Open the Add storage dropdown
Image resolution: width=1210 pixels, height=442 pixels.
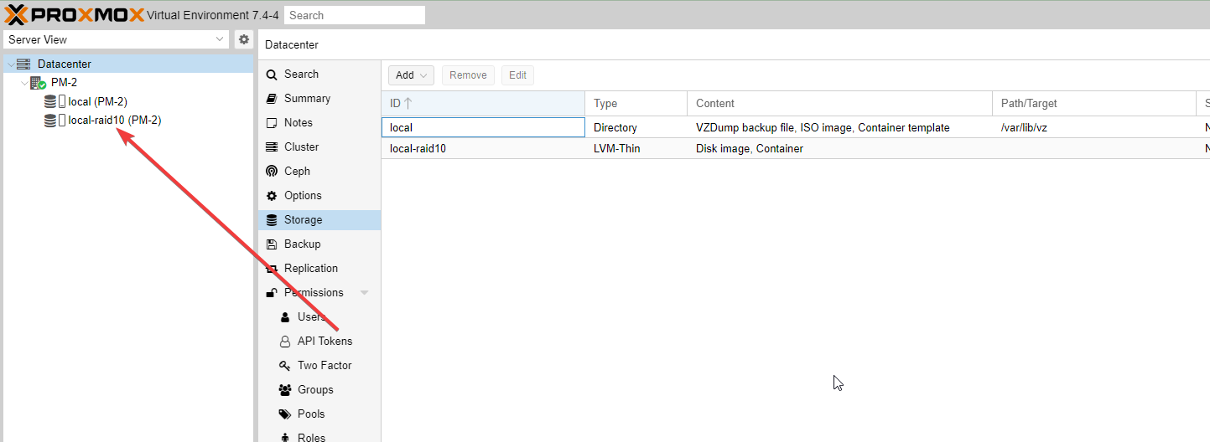pos(411,75)
